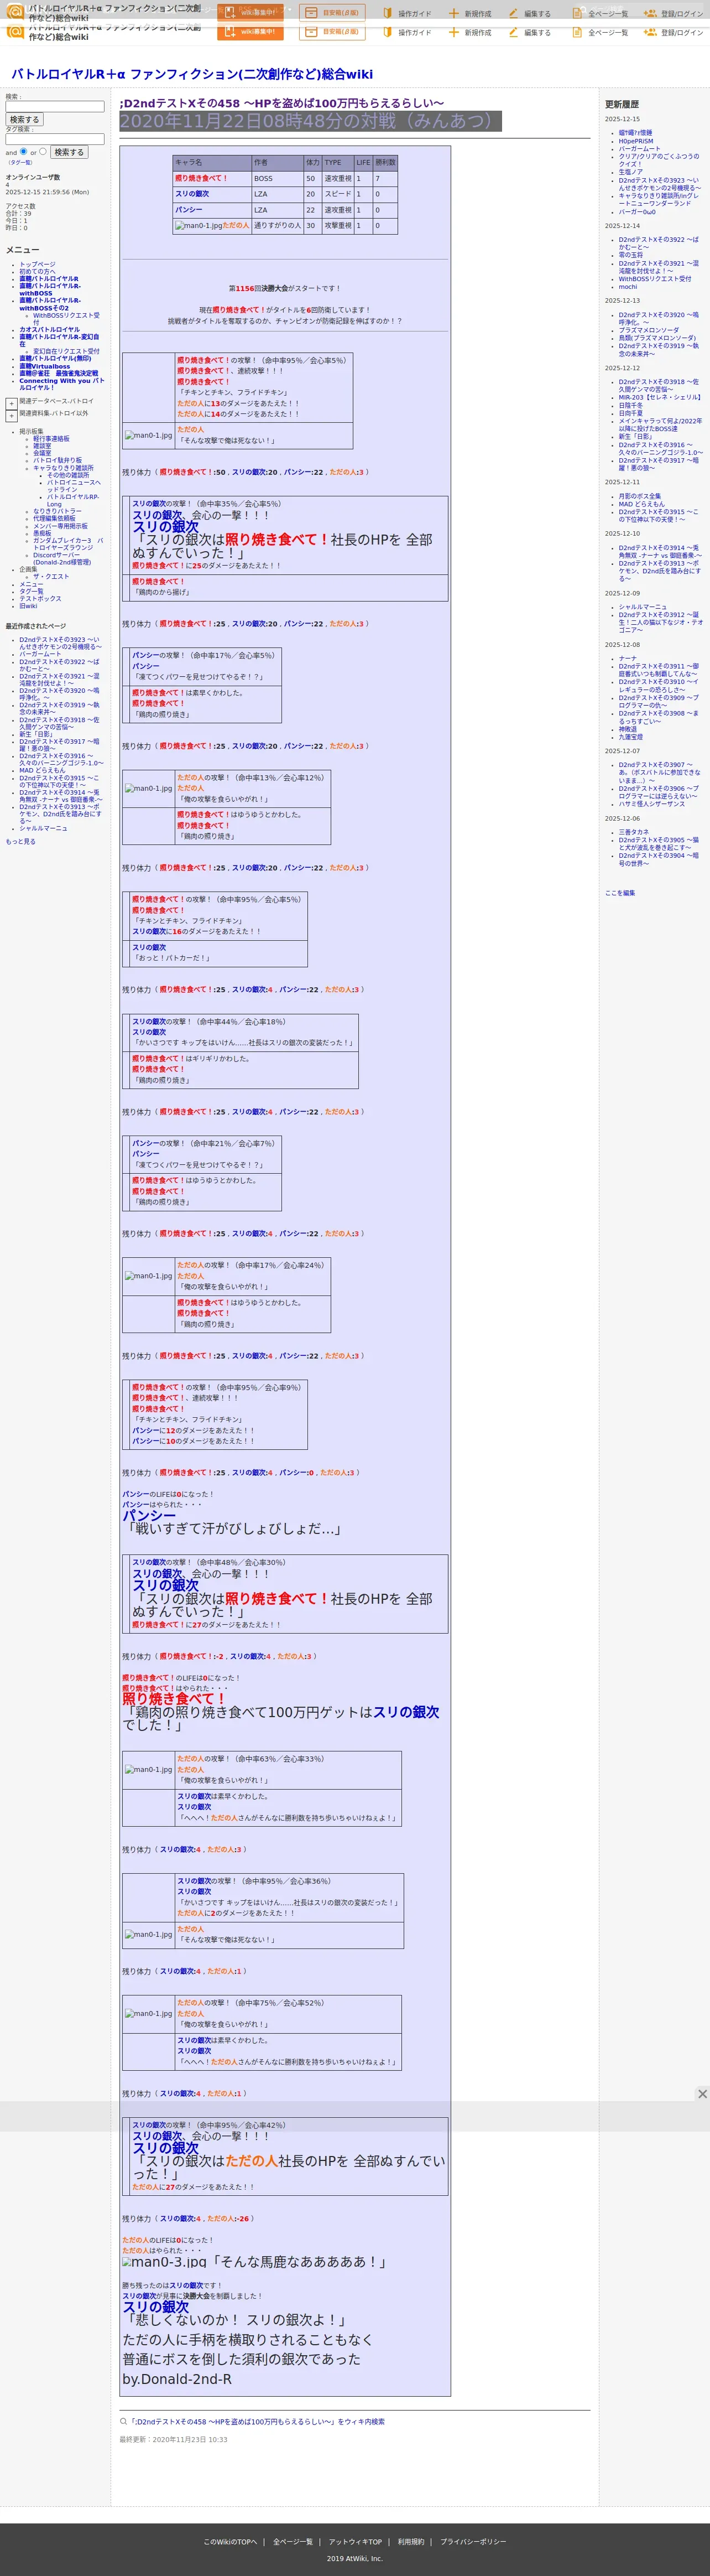Click 検索する button beside the or radio
This screenshot has height=2576, width=710.
tap(69, 152)
